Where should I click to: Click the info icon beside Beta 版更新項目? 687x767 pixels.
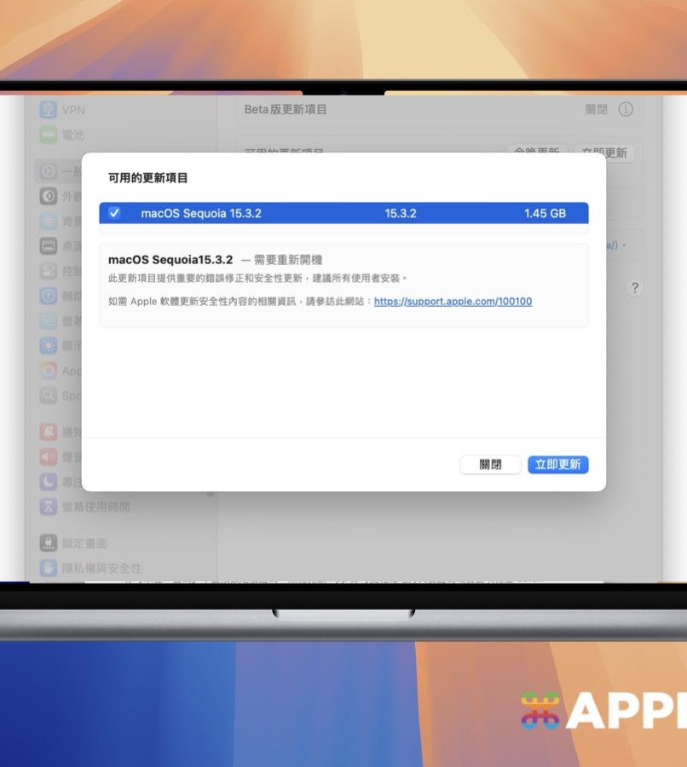point(626,110)
